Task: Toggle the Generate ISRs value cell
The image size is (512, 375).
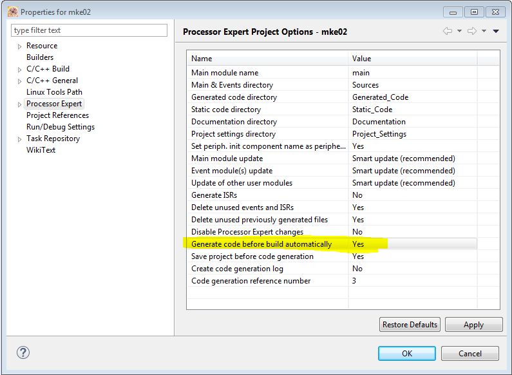Action: click(x=412, y=195)
